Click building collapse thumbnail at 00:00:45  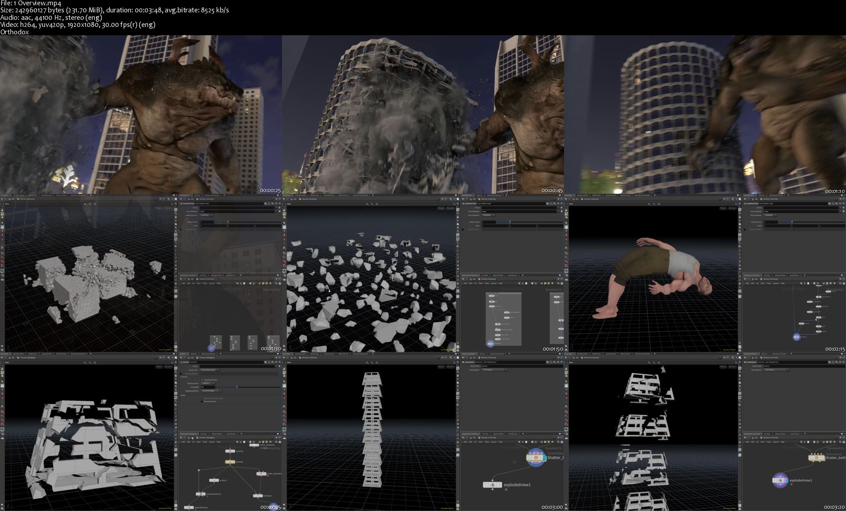[x=423, y=115]
